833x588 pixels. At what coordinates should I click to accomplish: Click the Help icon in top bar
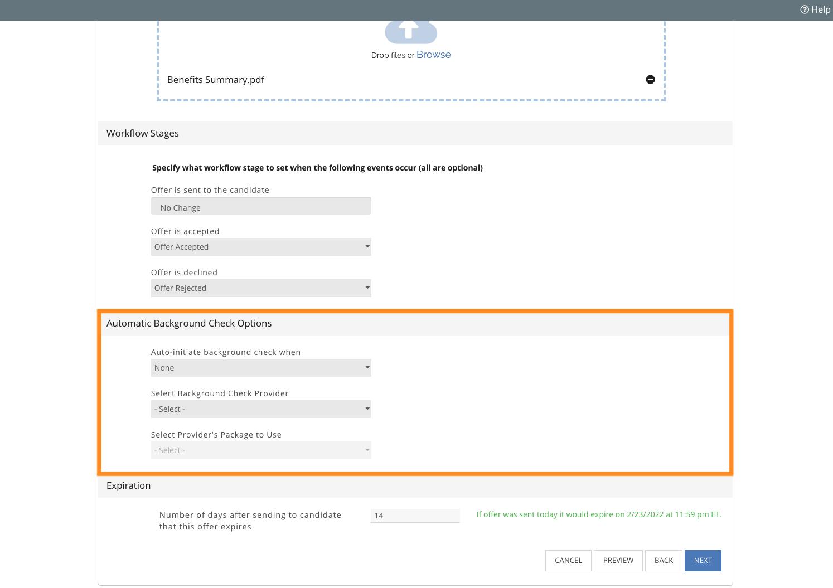805,9
